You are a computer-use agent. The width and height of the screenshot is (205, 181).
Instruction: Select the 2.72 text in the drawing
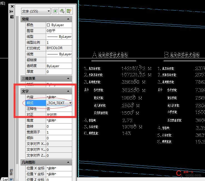(127, 120)
